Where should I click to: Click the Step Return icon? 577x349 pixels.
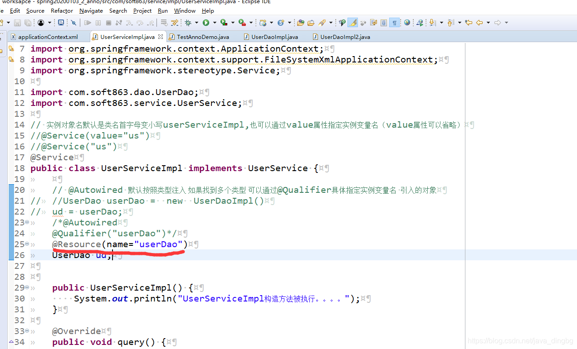[x=150, y=23]
